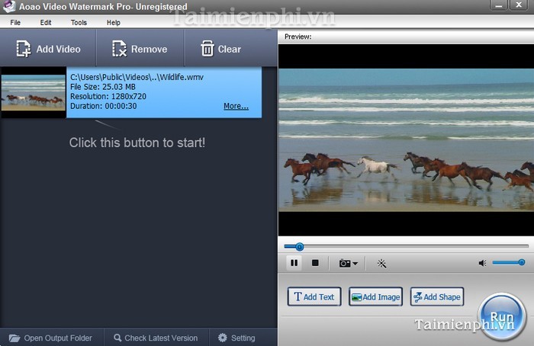Add a text watermark
This screenshot has height=346, width=534.
tap(314, 296)
